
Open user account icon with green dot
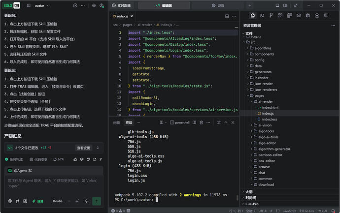coord(102,5)
